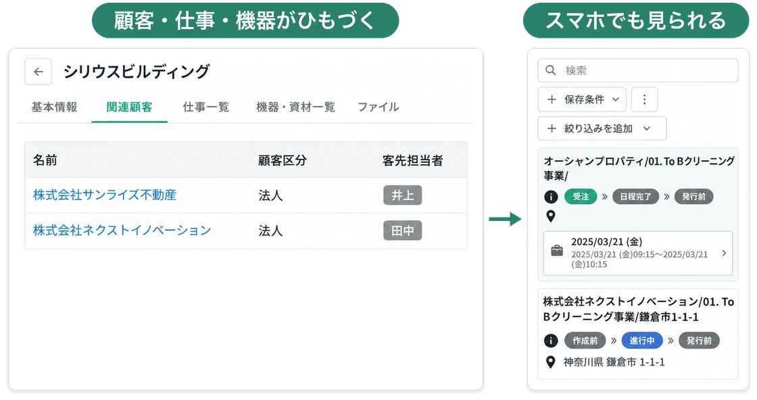Click the plus icon on 保存条件
Image resolution: width=757 pixels, height=400 pixels.
coord(552,99)
